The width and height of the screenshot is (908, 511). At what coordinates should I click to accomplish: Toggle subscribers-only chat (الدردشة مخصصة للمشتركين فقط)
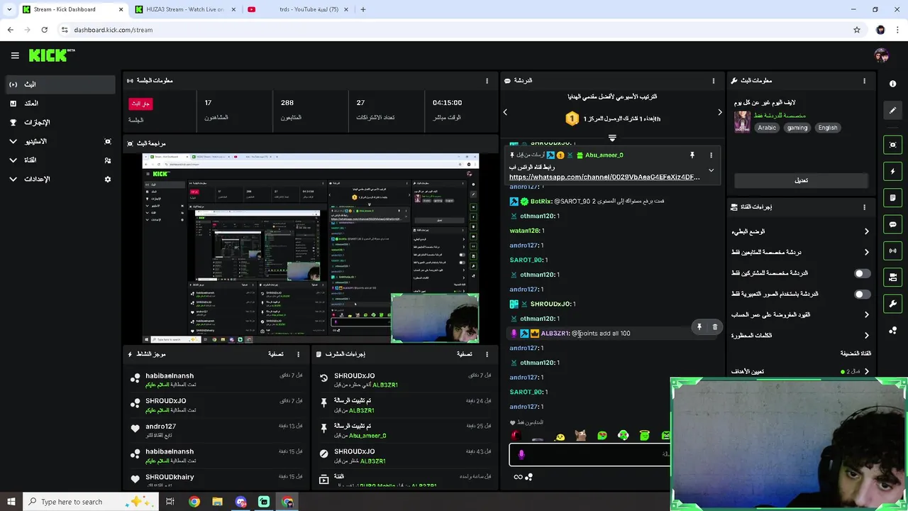(x=862, y=273)
